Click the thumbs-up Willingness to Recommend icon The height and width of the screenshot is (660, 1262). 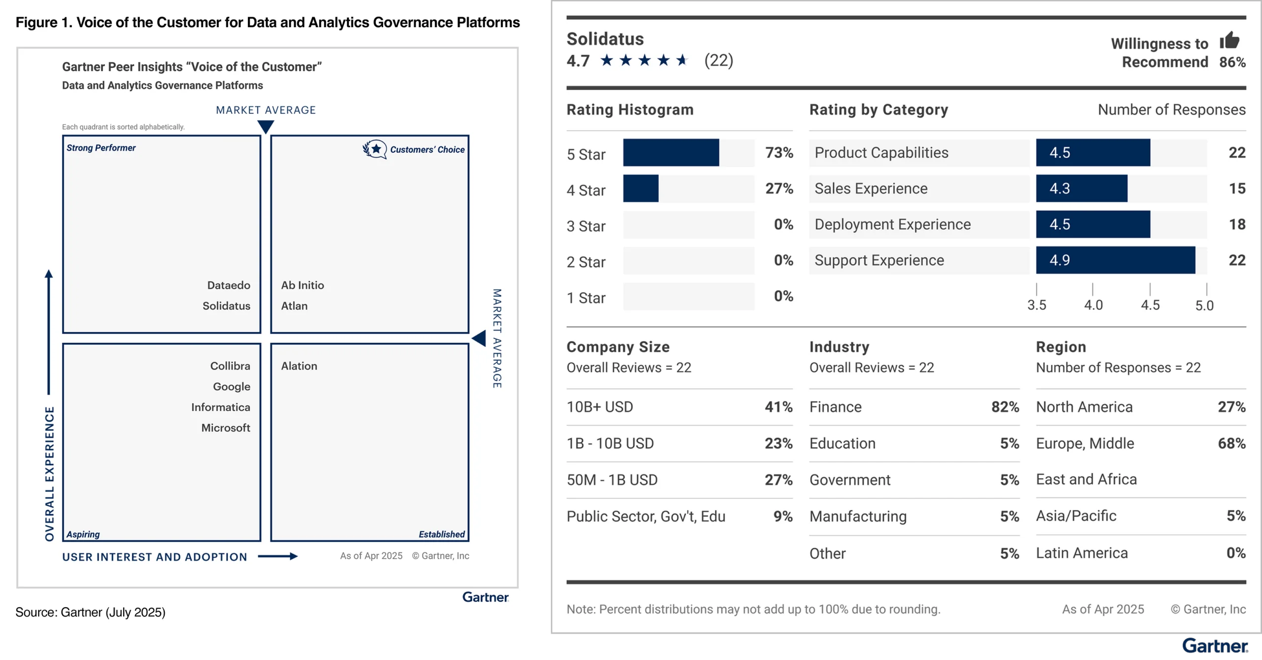click(1229, 40)
